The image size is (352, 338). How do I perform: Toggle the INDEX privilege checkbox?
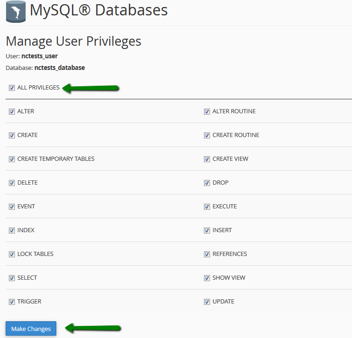[12, 230]
